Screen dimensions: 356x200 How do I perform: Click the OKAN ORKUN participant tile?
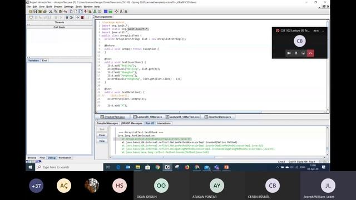click(161, 186)
